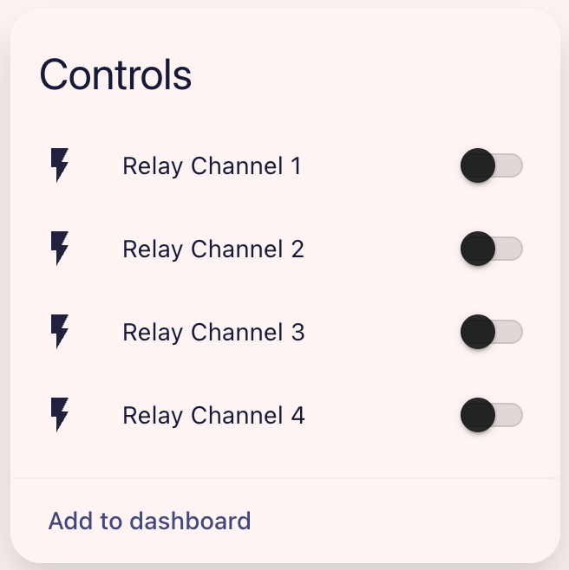Click the dark knob on Relay Channel 4 switch

[477, 415]
